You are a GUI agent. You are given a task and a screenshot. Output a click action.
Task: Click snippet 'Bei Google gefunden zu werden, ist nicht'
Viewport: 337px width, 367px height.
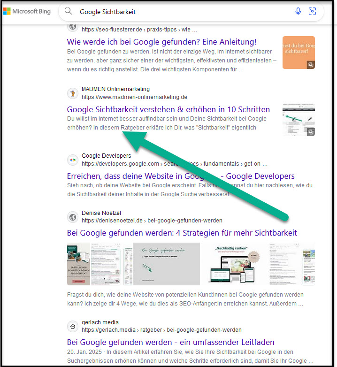pyautogui.click(x=172, y=61)
